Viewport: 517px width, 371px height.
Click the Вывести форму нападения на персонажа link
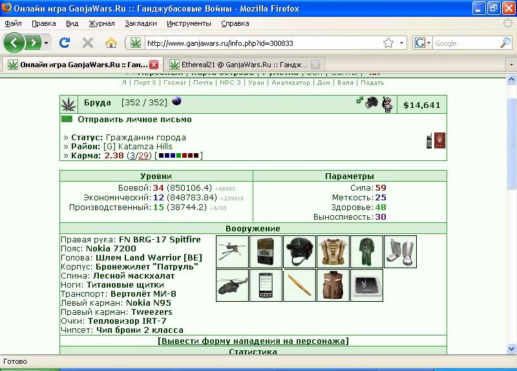253,341
